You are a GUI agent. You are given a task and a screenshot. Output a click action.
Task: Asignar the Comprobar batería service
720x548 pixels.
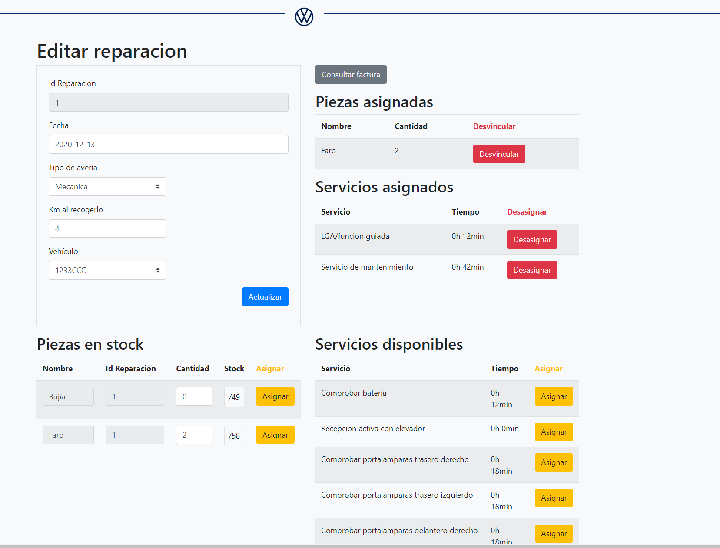554,396
